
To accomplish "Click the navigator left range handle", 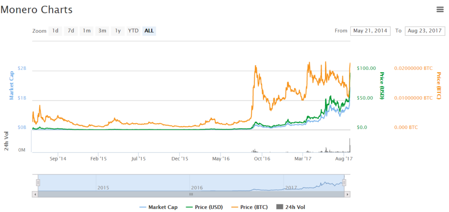I will pyautogui.click(x=38, y=183).
